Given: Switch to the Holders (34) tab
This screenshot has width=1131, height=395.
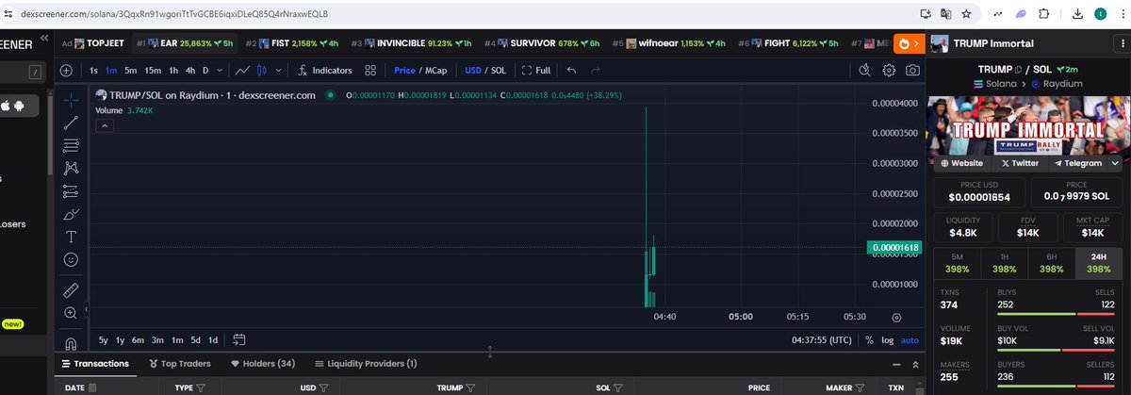Looking at the screenshot, I should click(263, 364).
